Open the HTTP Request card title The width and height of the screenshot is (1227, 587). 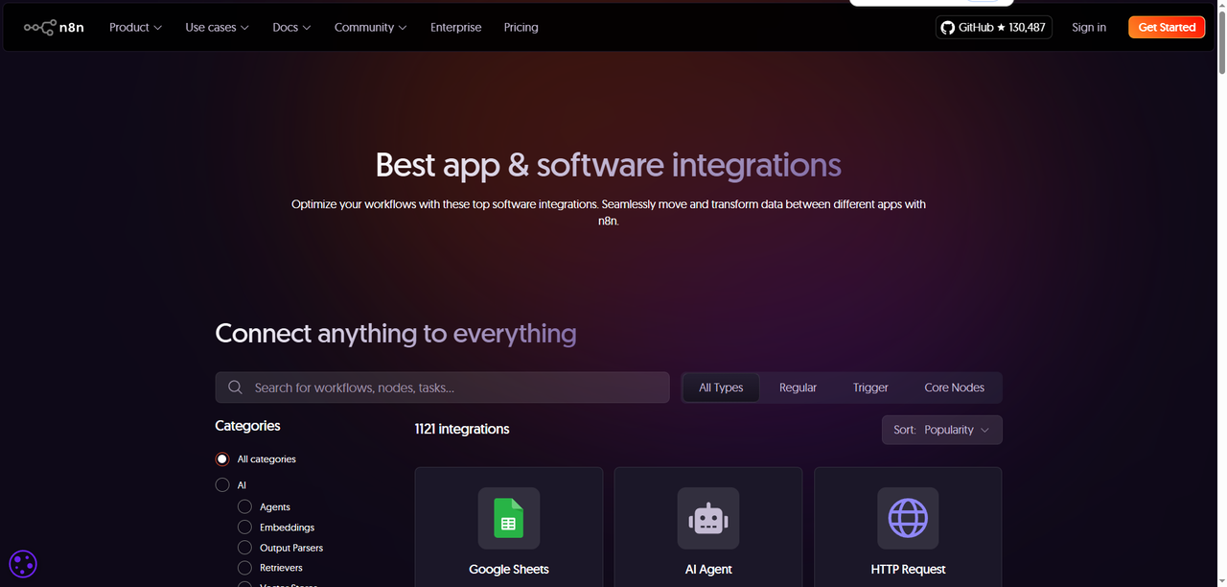908,570
